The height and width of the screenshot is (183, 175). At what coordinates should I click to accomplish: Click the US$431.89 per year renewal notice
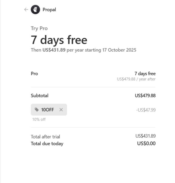pyautogui.click(x=83, y=50)
